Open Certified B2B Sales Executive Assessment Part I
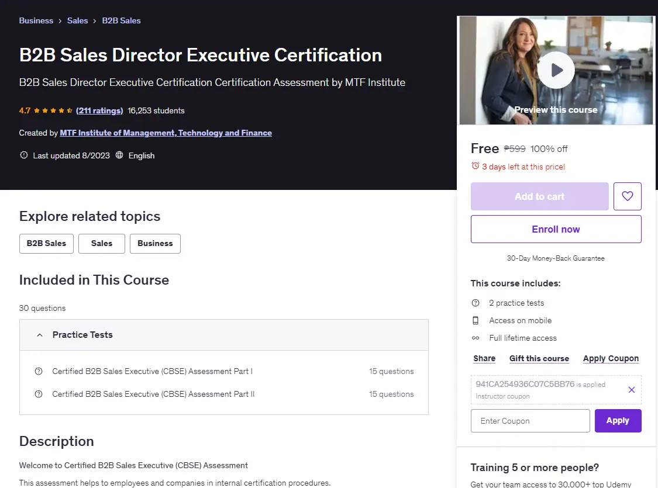658x488 pixels. click(152, 372)
